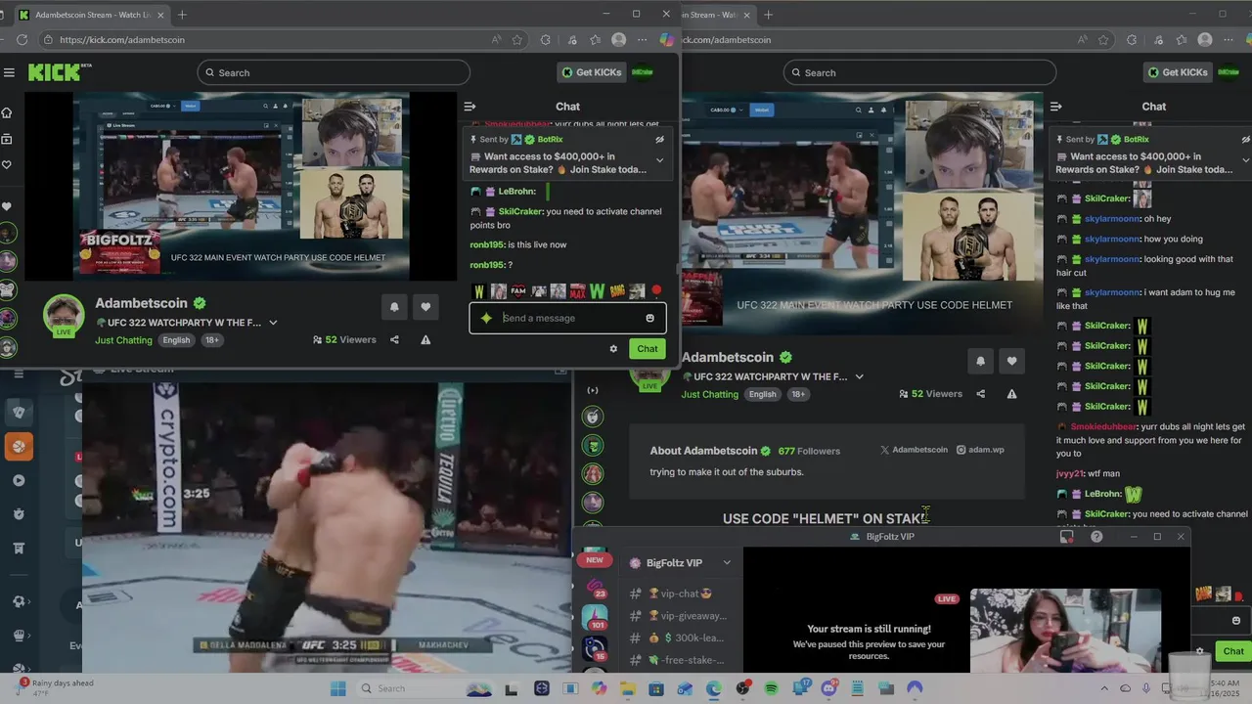Pick the MAX emote in front chat
The image size is (1252, 704).
tap(577, 291)
